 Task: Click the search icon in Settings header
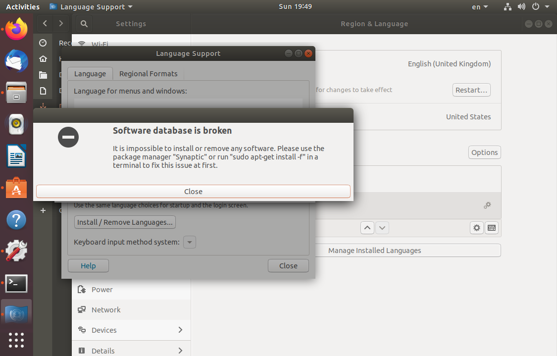84,24
